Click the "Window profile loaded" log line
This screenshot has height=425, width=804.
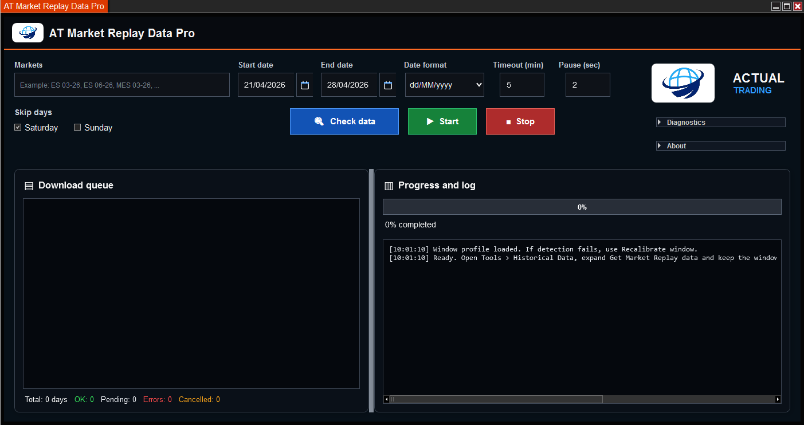click(543, 249)
